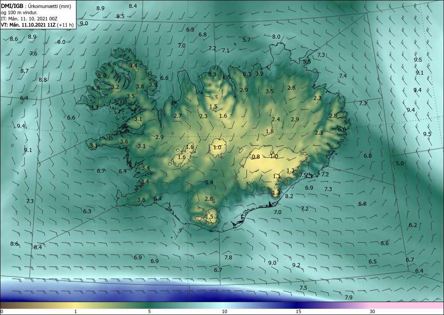Click the '10' tick on the color scale
The image size is (444, 315).
(225, 312)
